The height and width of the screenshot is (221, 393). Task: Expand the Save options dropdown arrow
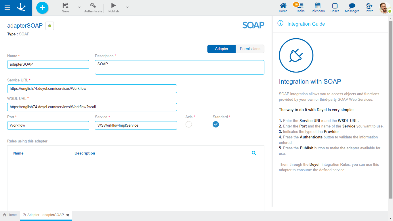tap(79, 7)
